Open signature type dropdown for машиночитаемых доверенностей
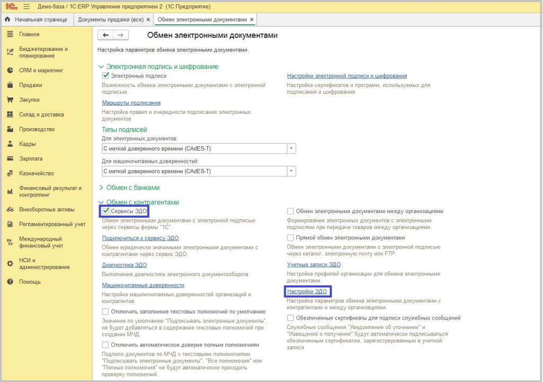Screen dimensions: 543x382 pos(291,171)
